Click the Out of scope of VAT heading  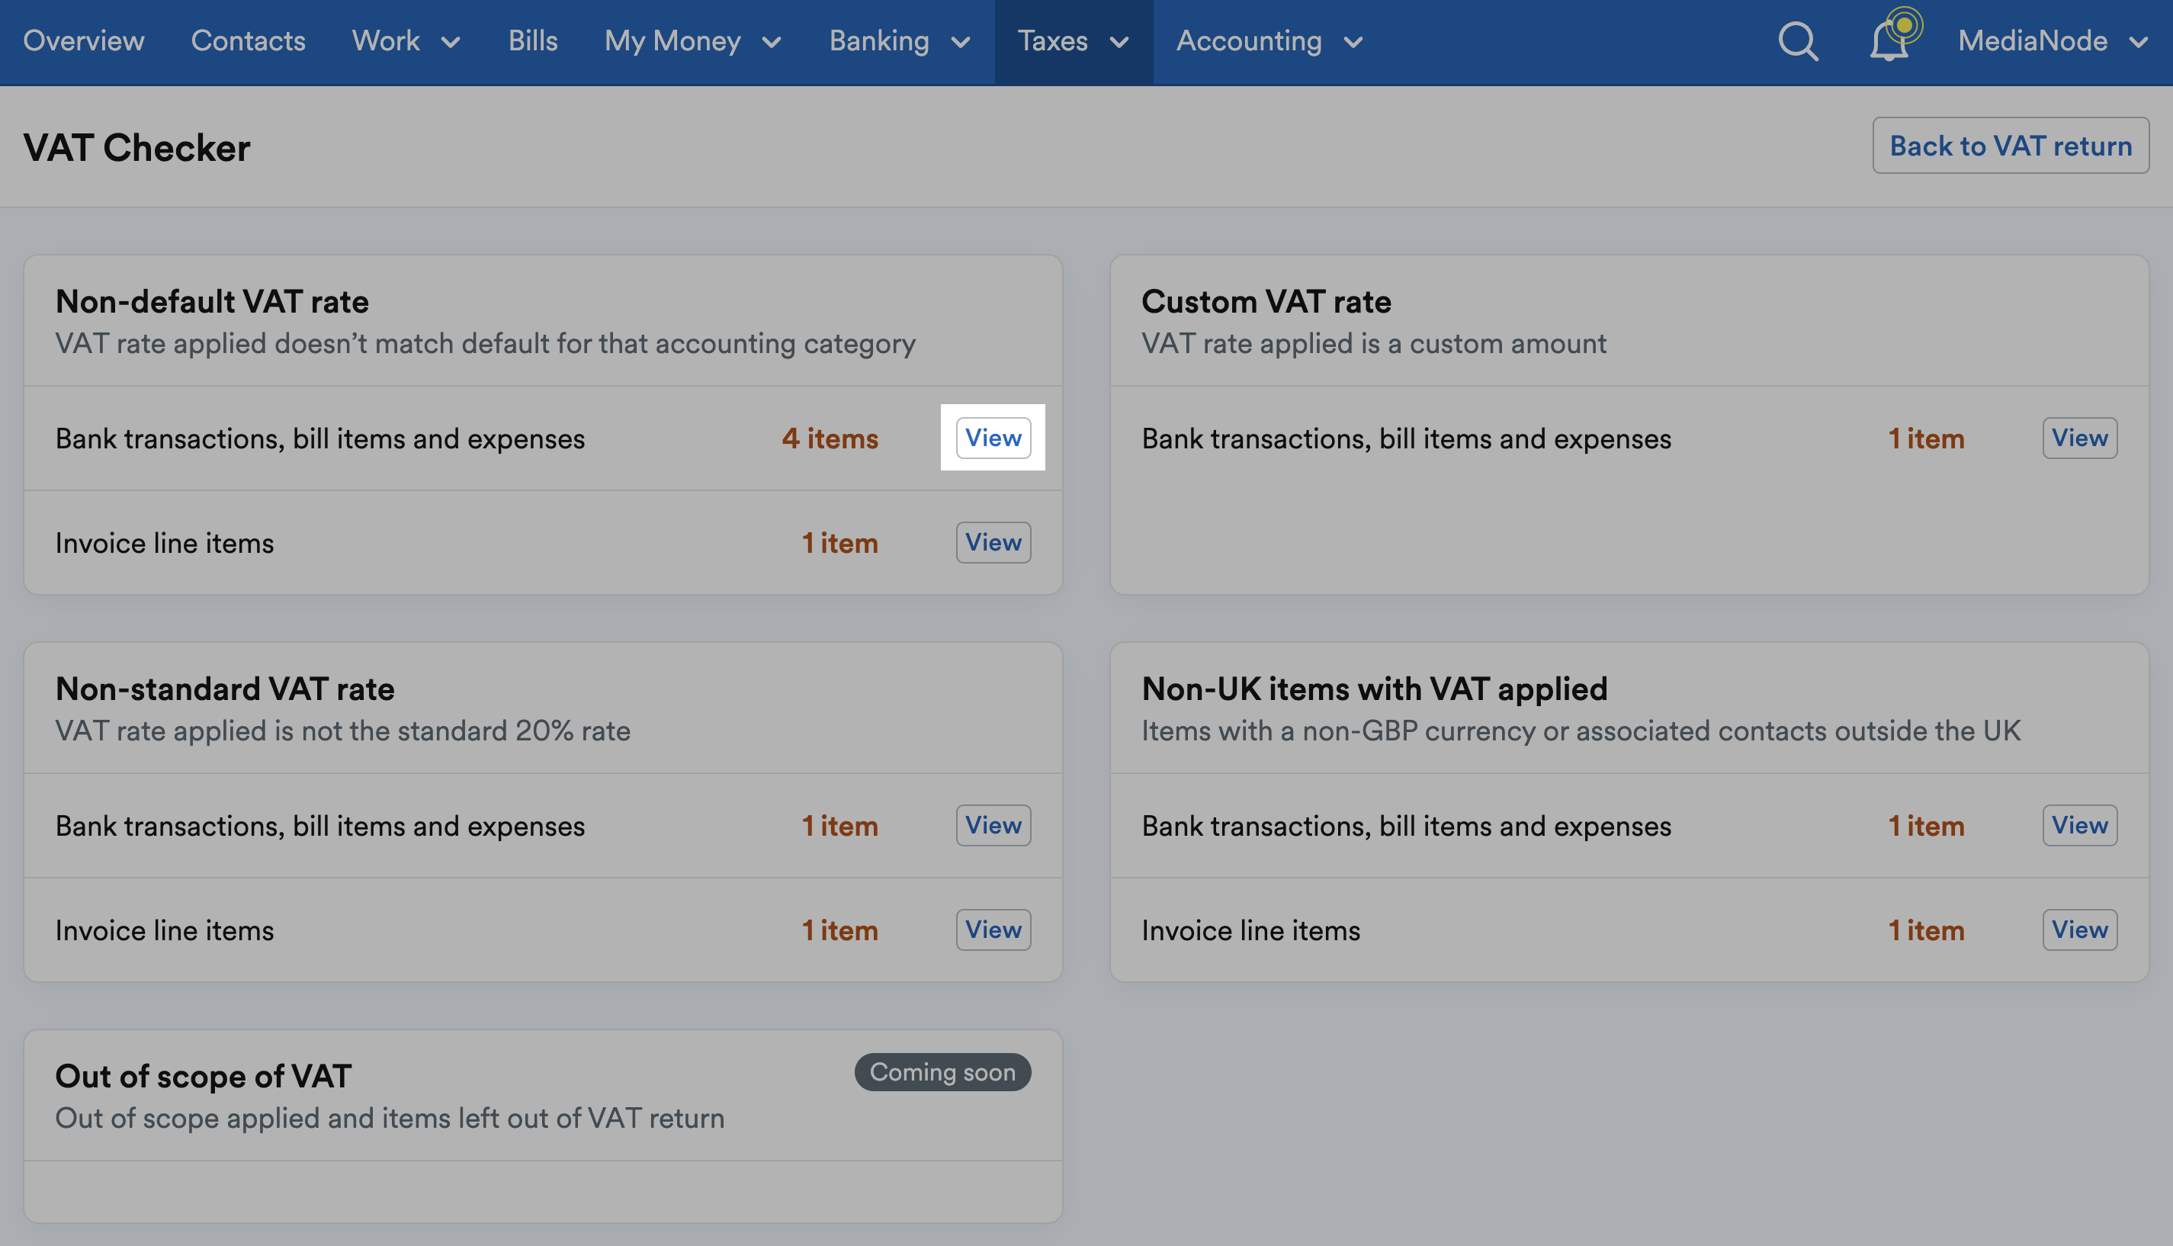[x=204, y=1077]
